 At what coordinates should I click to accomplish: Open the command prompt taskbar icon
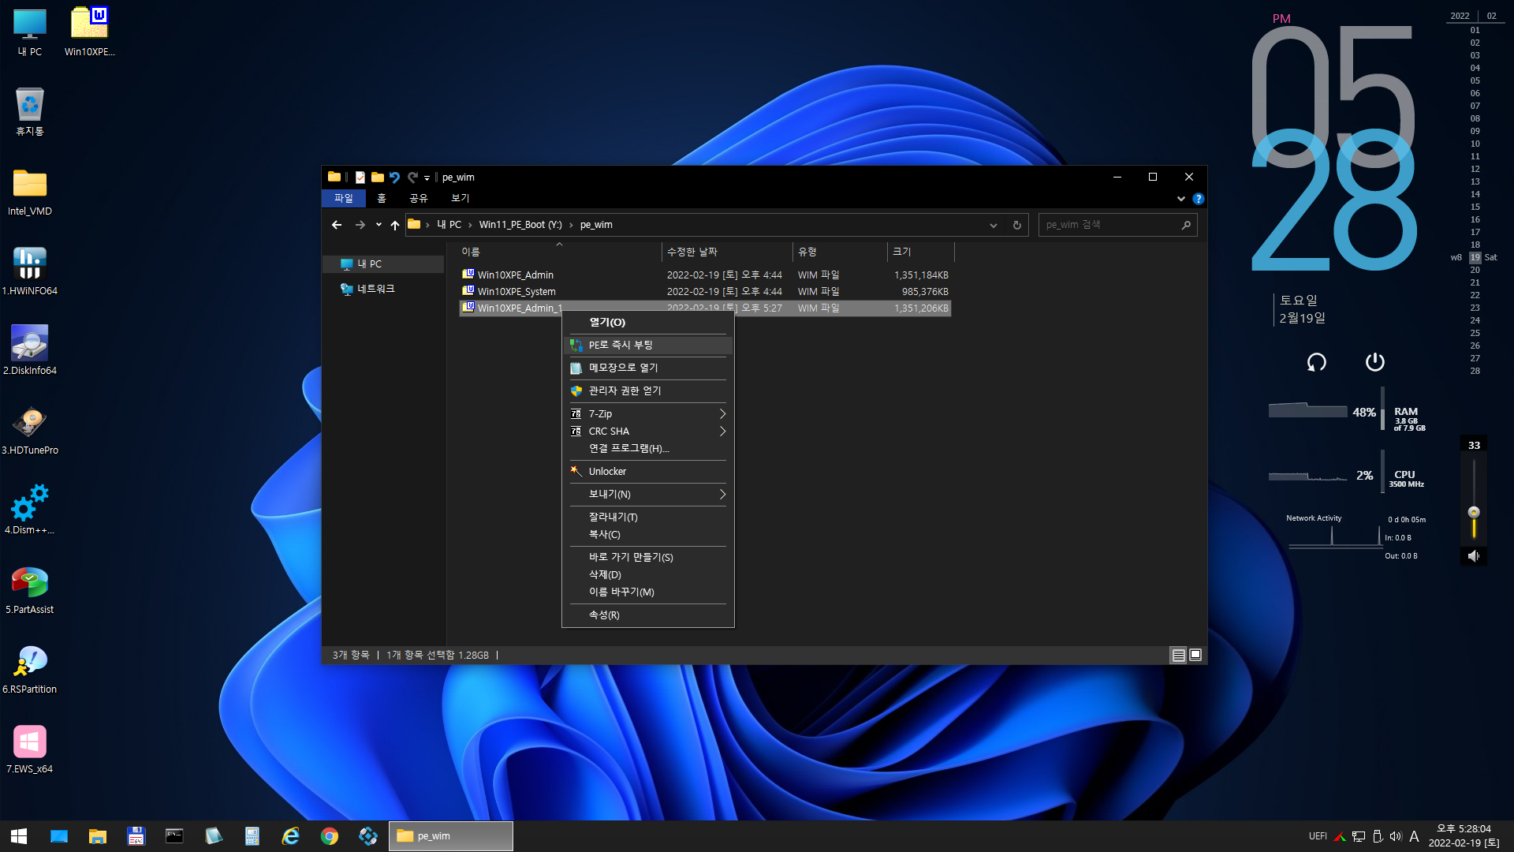pos(174,836)
